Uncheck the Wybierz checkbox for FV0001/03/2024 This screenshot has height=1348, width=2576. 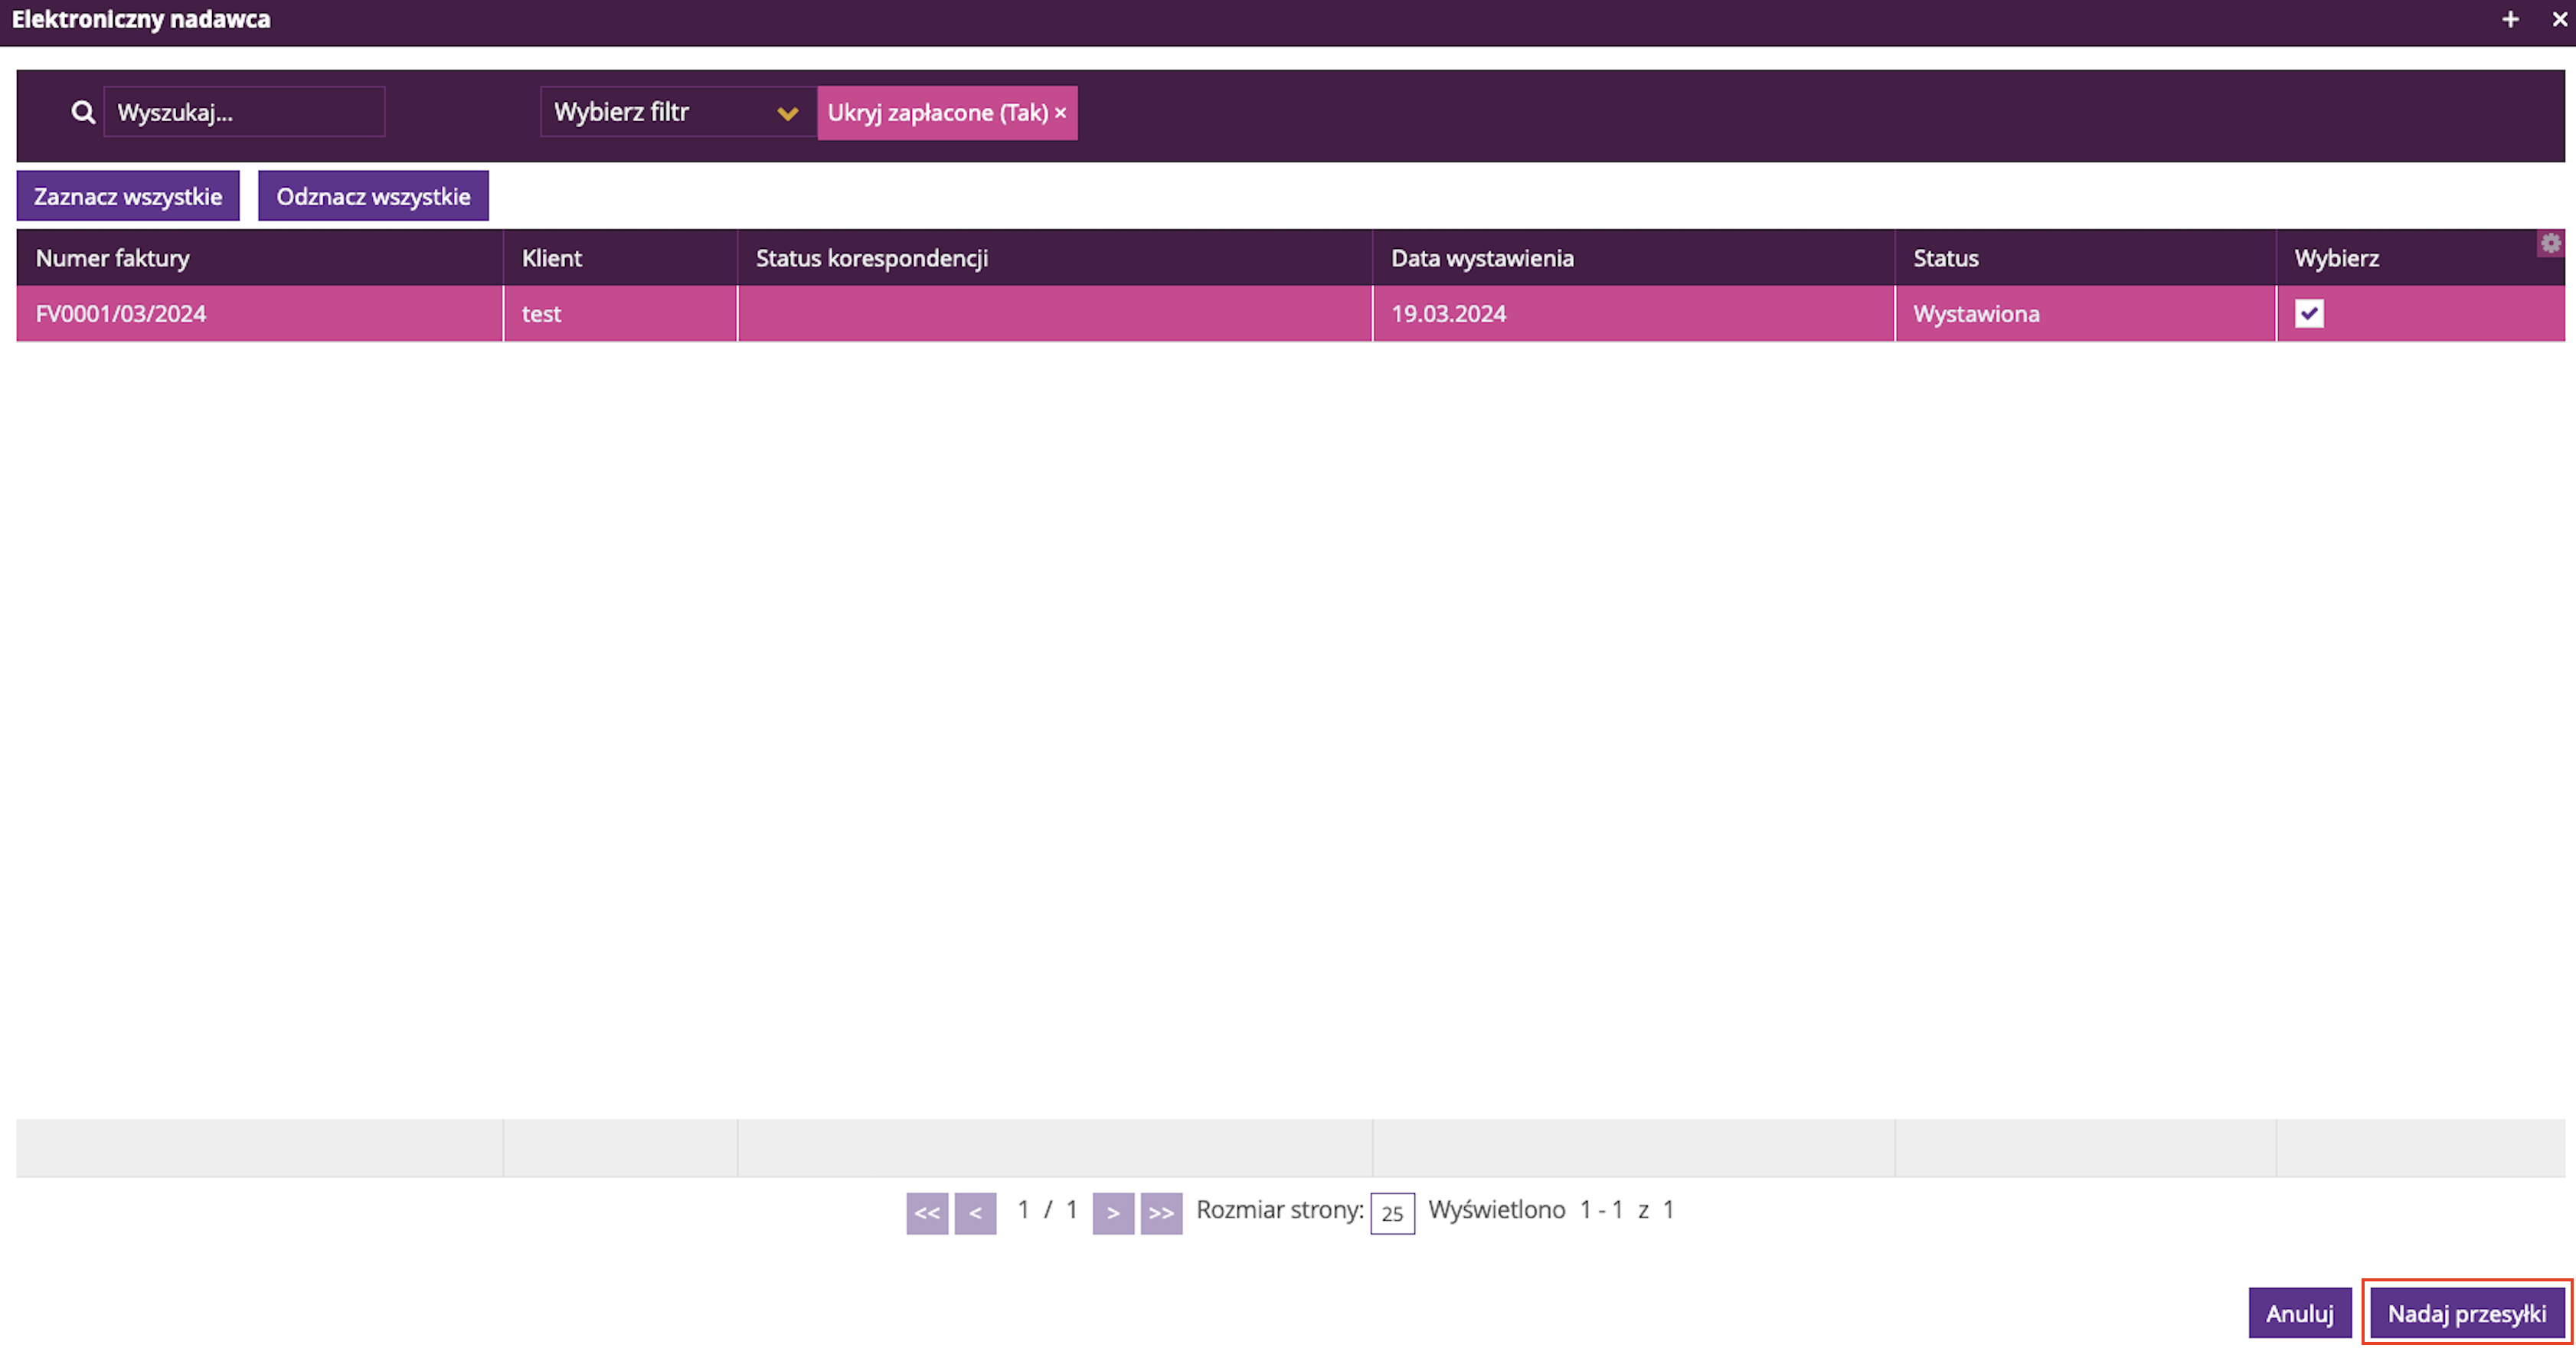(2309, 313)
